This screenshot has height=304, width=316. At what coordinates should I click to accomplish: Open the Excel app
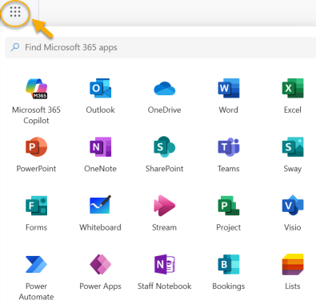click(x=293, y=88)
